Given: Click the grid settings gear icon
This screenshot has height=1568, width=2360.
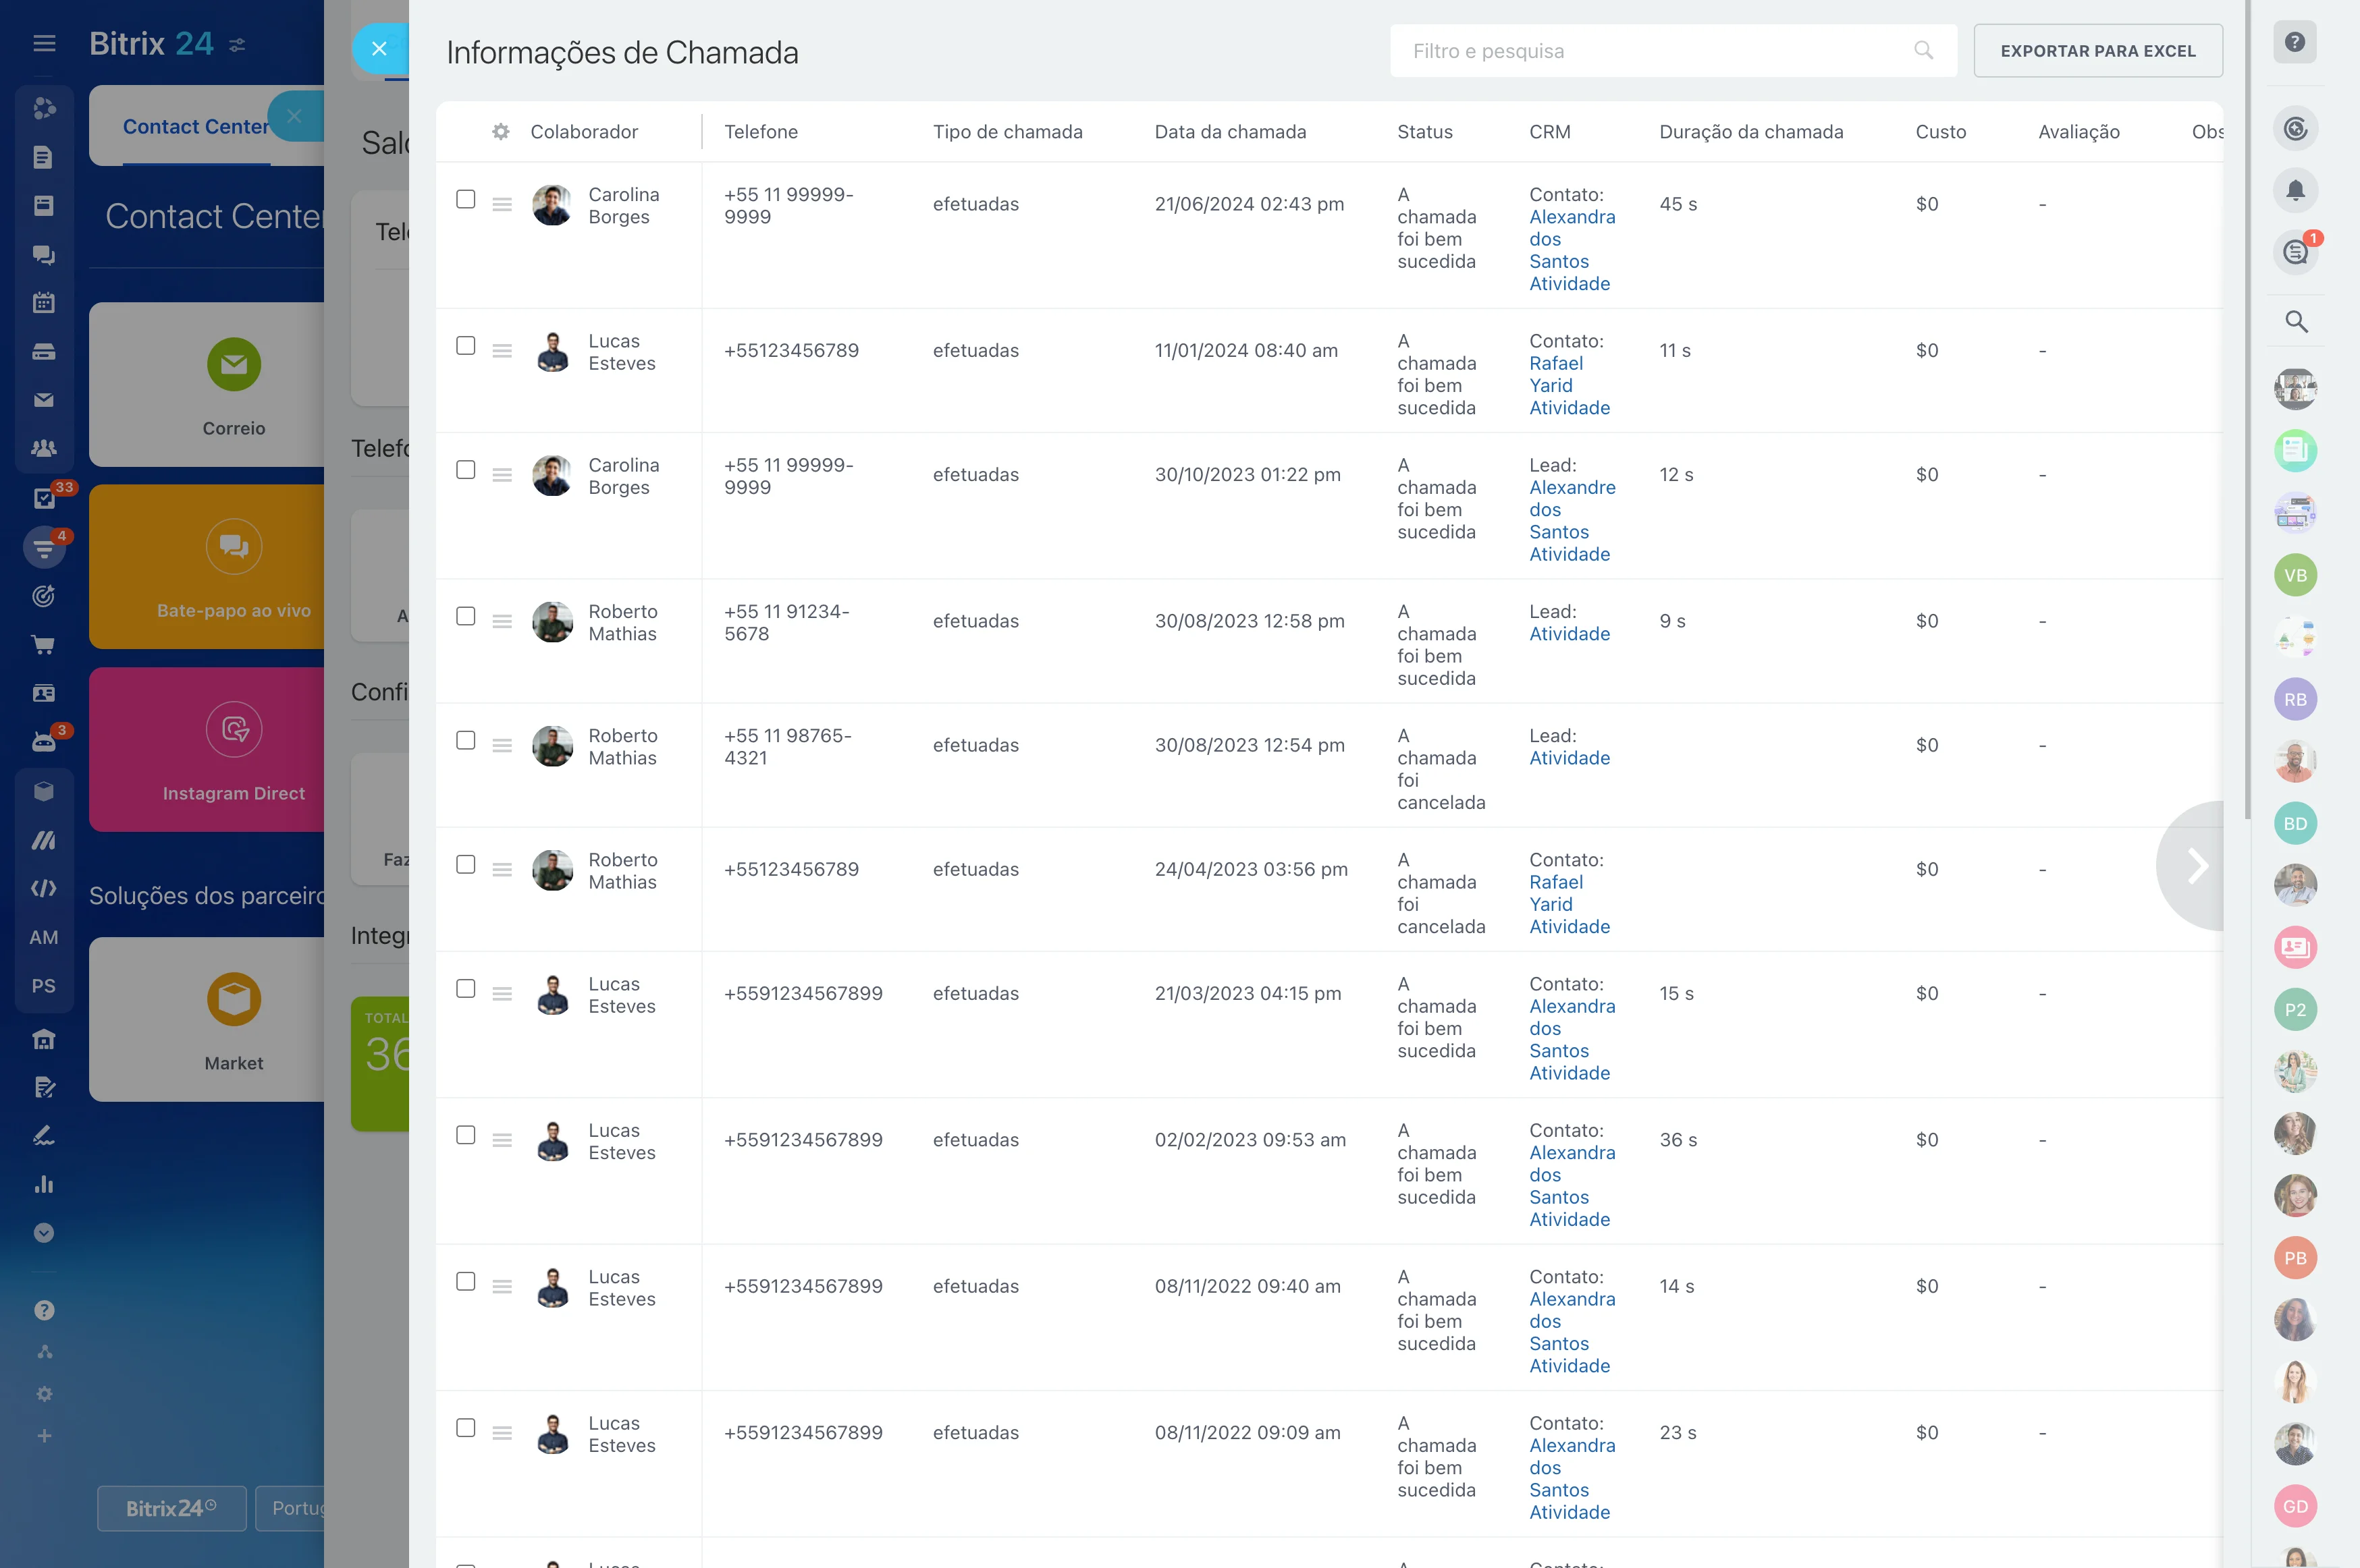Looking at the screenshot, I should pyautogui.click(x=500, y=132).
